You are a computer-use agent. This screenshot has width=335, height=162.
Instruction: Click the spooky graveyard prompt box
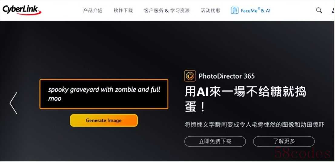pyautogui.click(x=104, y=94)
